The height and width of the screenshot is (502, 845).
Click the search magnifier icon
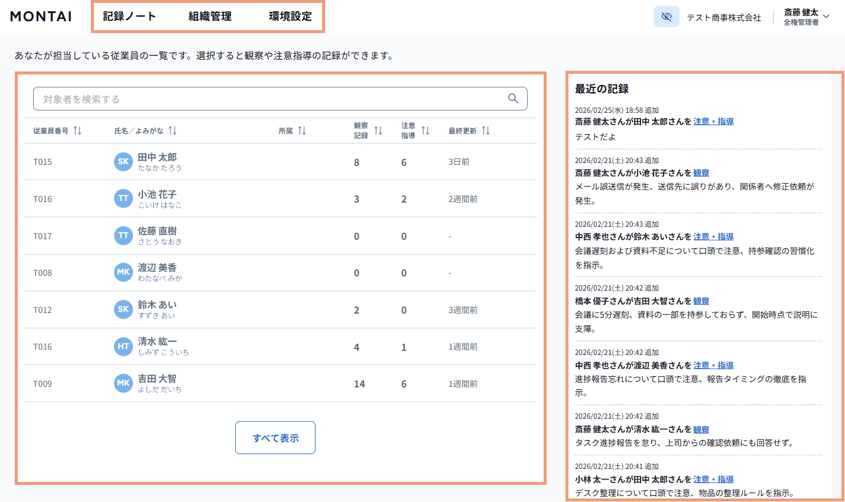tap(512, 98)
